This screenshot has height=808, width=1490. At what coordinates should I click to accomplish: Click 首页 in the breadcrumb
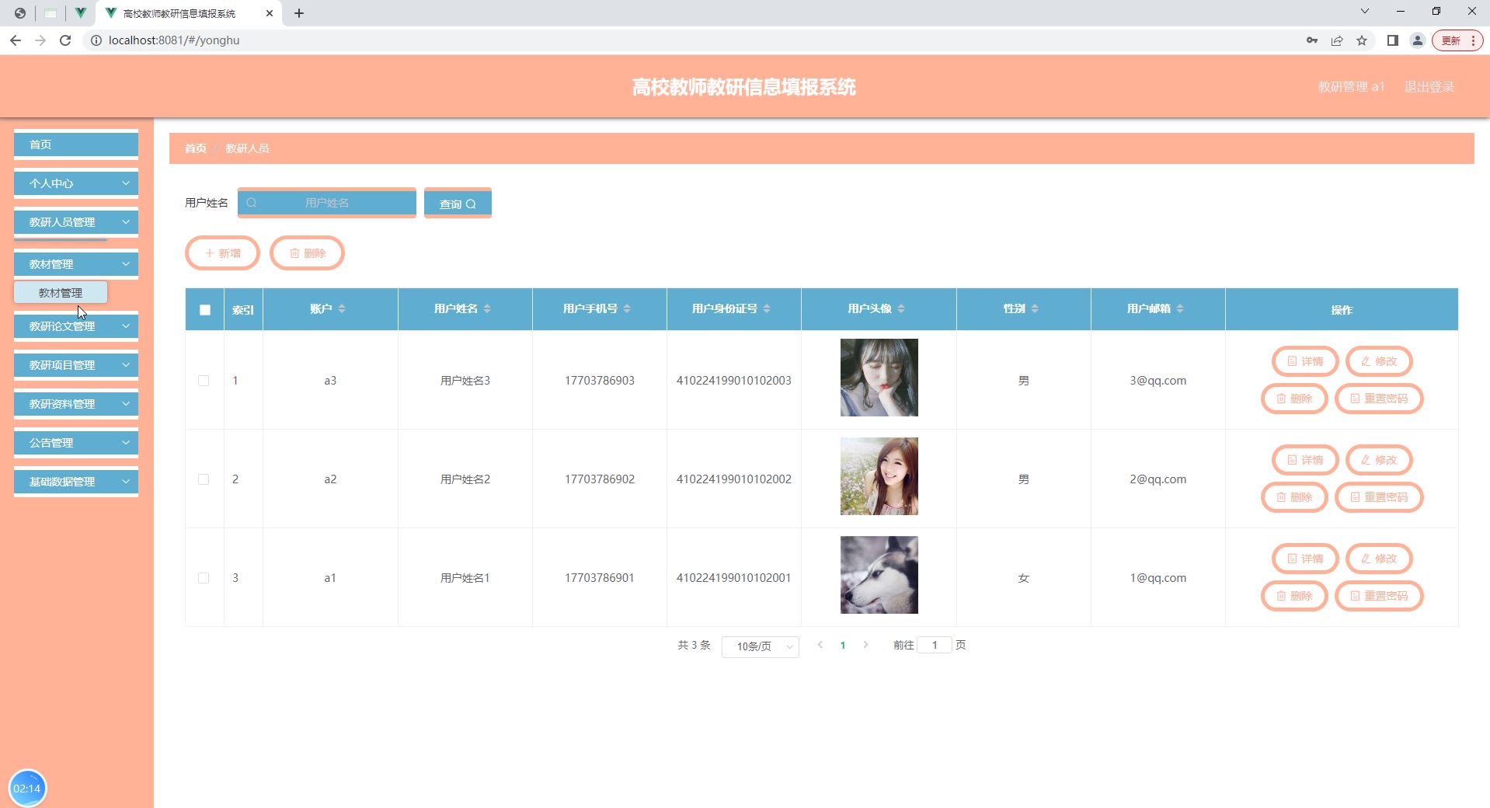pos(196,148)
